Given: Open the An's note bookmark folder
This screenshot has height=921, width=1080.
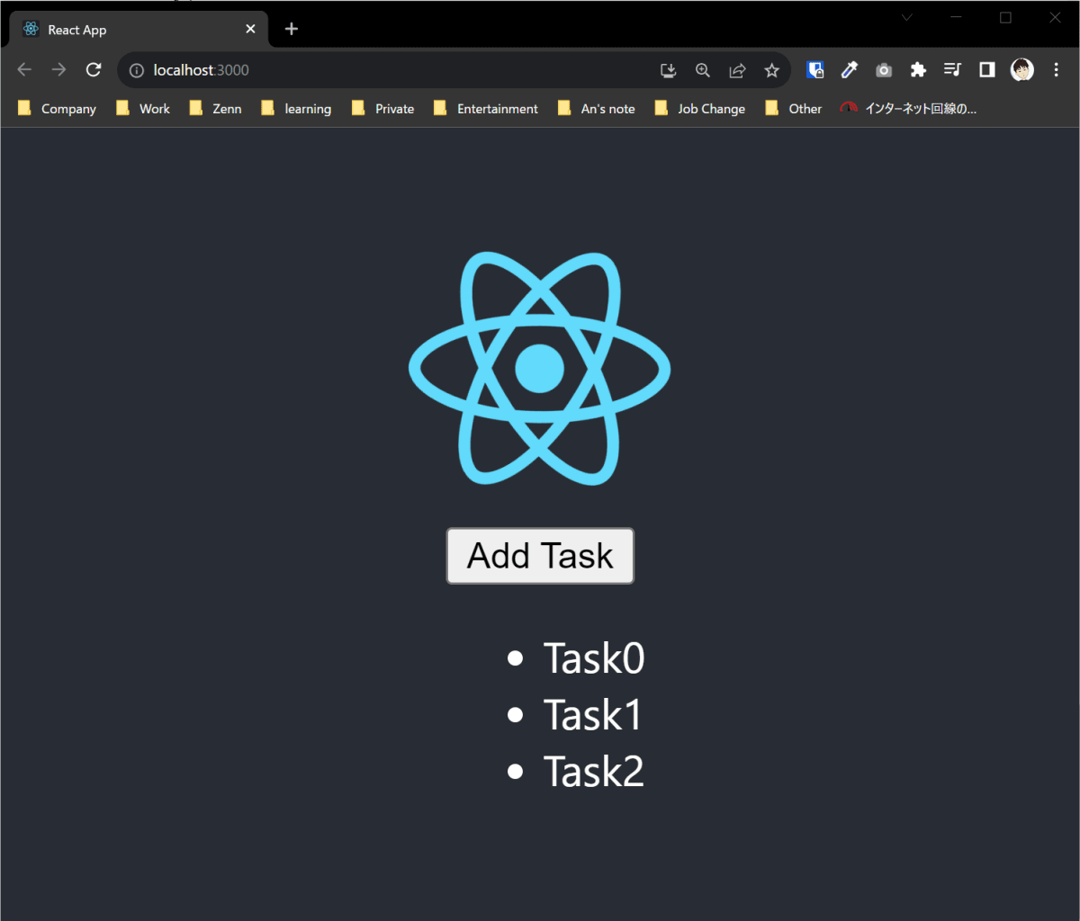Looking at the screenshot, I should pos(597,109).
